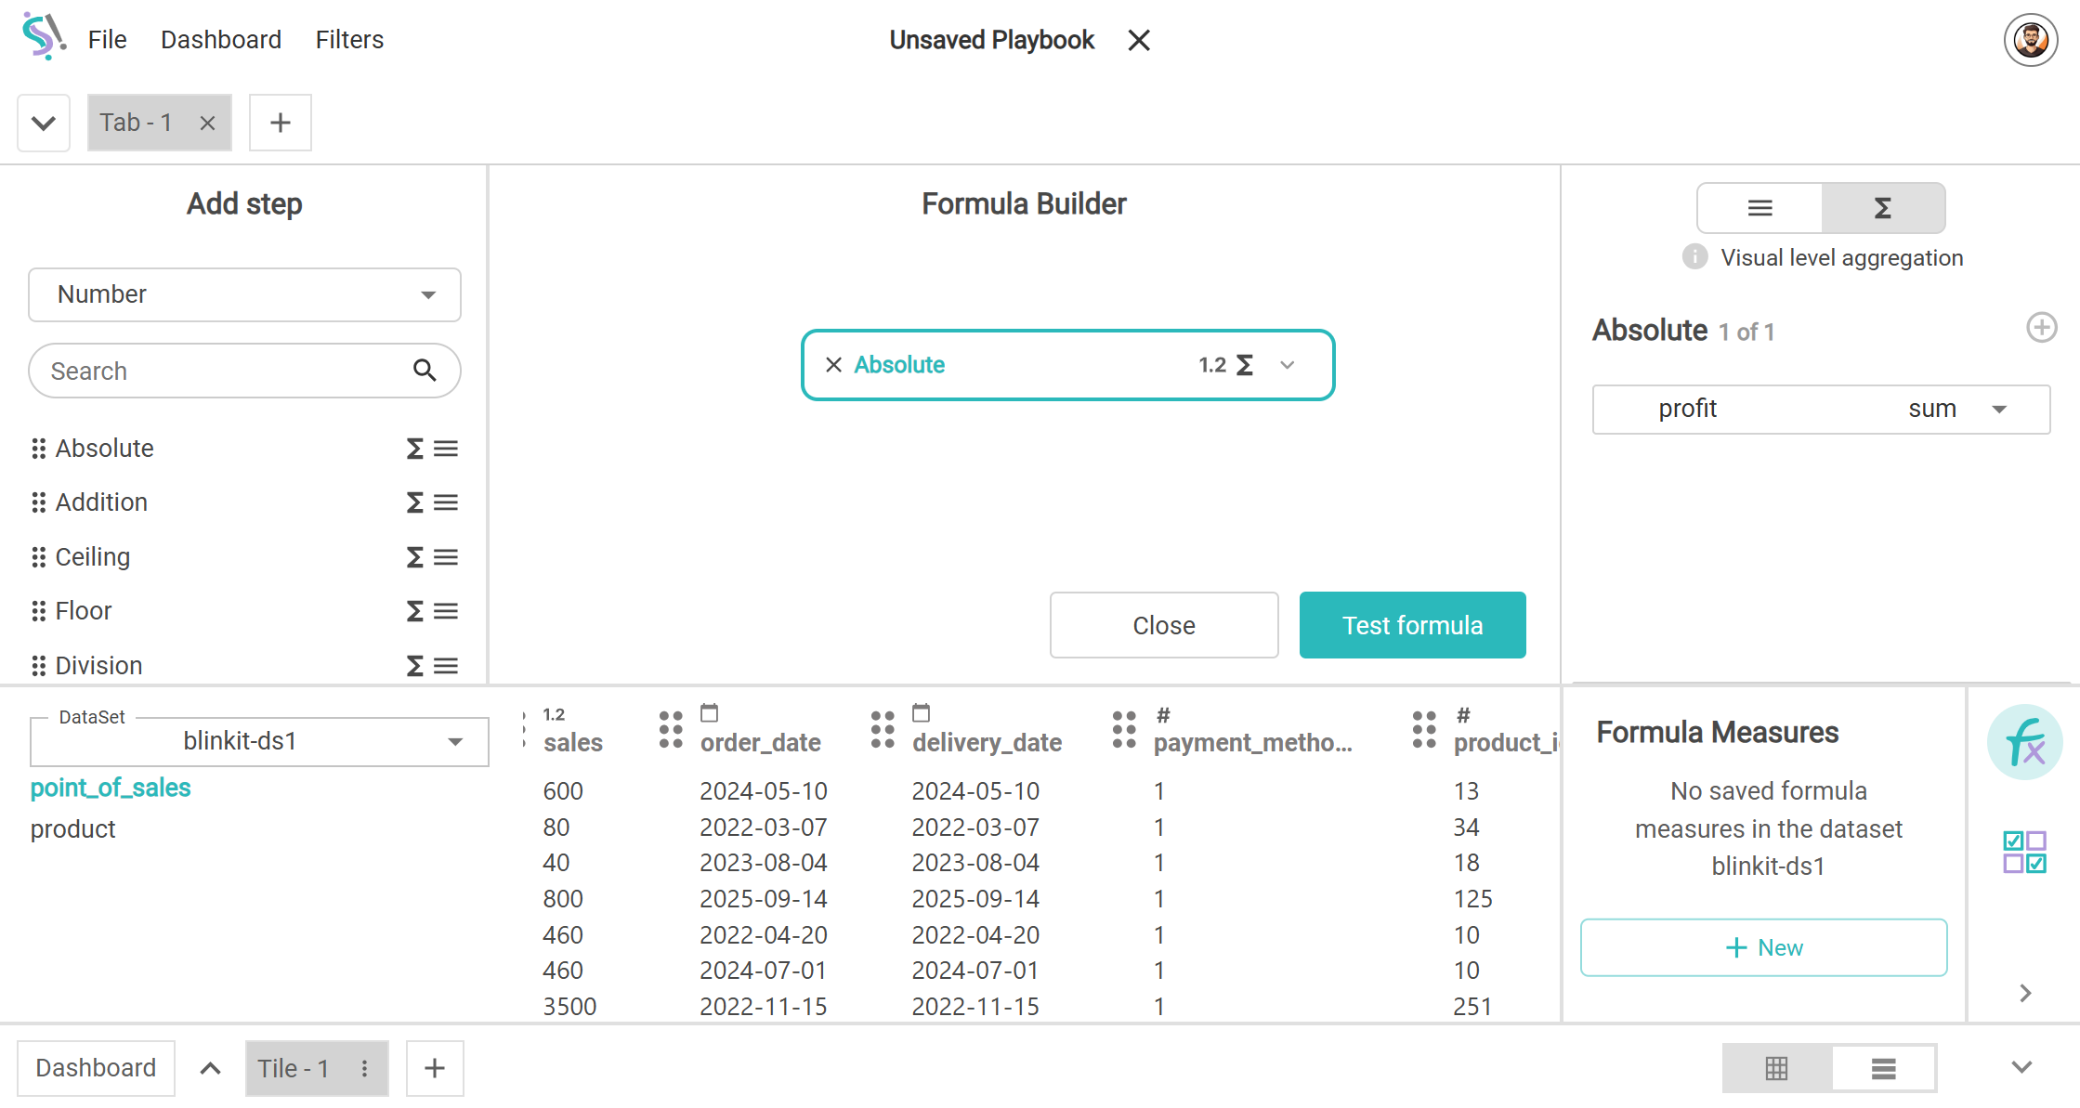Select sigma aggregate icon for Ceiling

click(414, 557)
